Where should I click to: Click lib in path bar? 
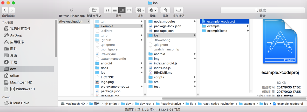(189, 104)
